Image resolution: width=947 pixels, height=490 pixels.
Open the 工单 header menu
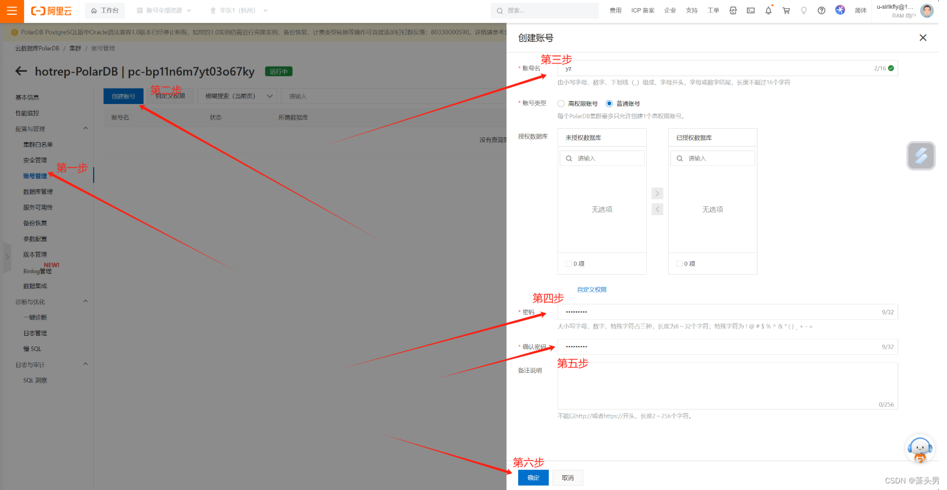[x=713, y=10]
